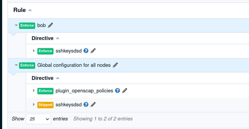Image resolution: width=249 pixels, height=129 pixels.
Task: Expand the Skipped sshkeysdsd directive row
Action: (x=34, y=105)
